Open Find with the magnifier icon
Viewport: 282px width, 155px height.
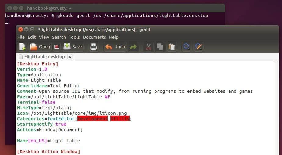(x=186, y=47)
